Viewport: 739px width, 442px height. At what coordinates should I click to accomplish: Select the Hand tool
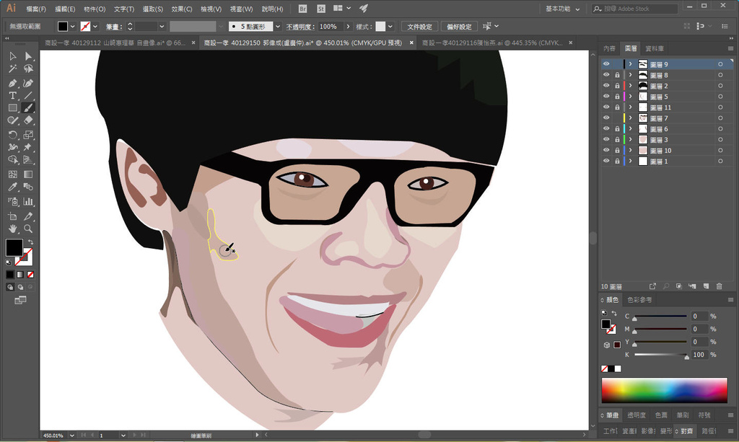point(13,229)
